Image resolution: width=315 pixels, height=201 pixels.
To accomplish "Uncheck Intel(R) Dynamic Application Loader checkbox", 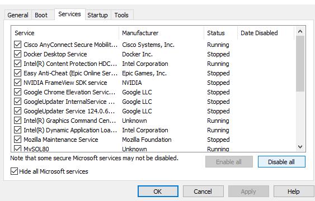I will tap(18, 130).
